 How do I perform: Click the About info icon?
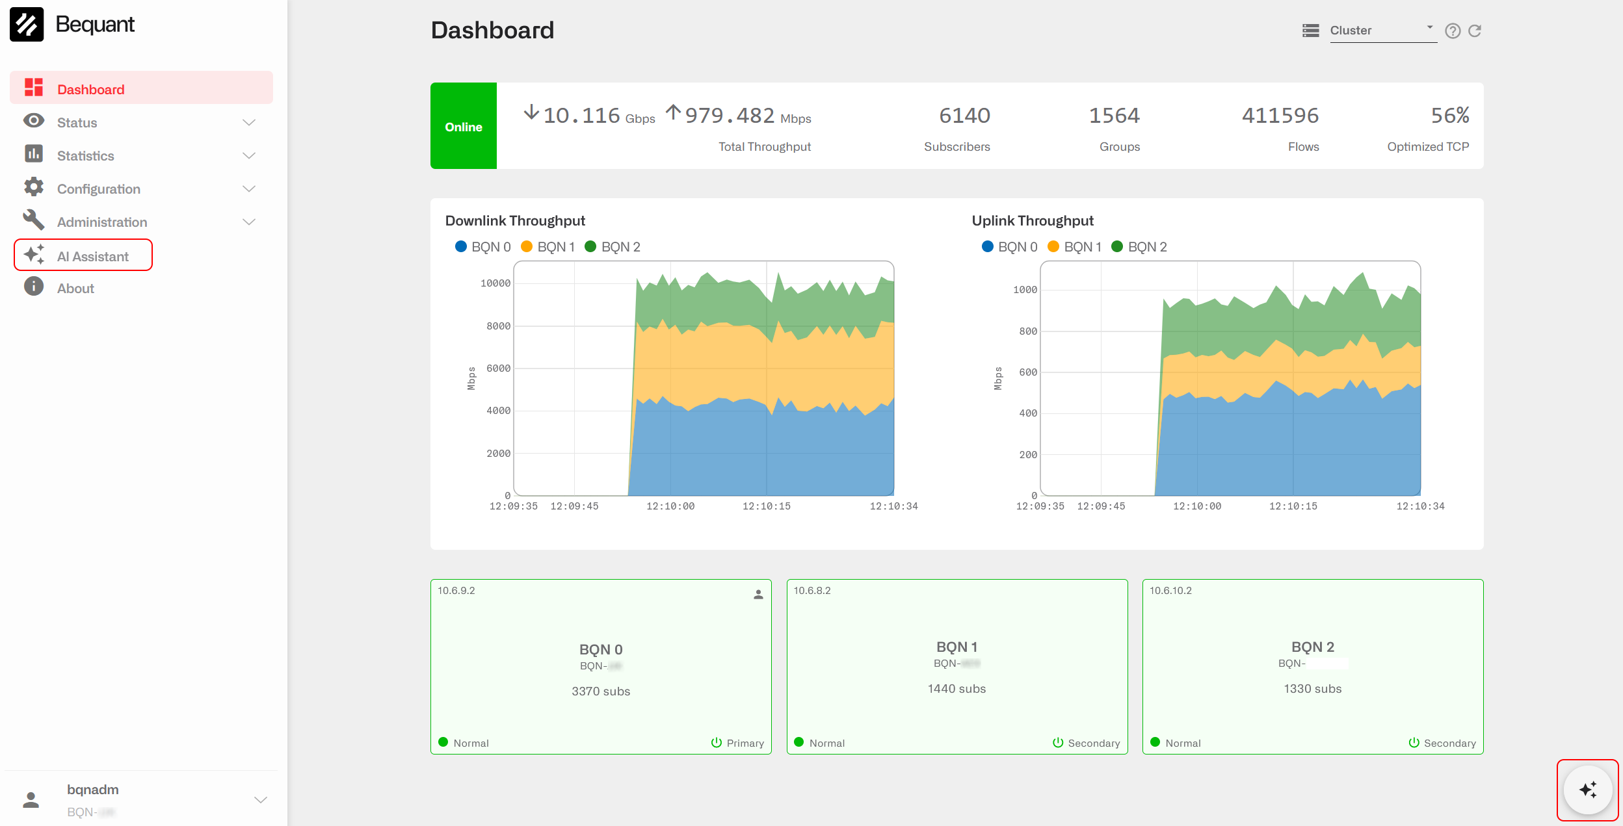(34, 287)
